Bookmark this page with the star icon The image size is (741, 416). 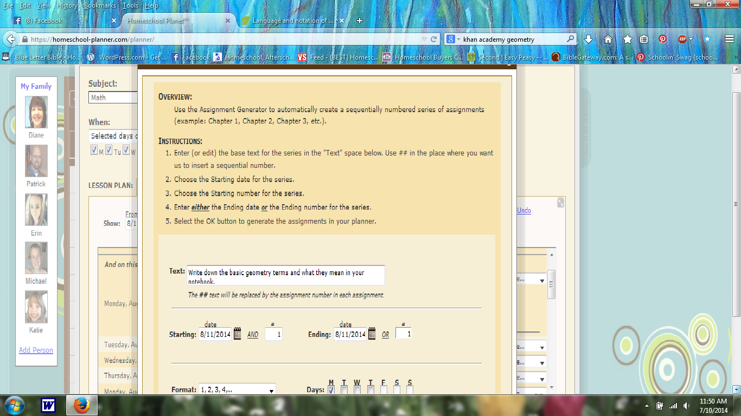(628, 40)
